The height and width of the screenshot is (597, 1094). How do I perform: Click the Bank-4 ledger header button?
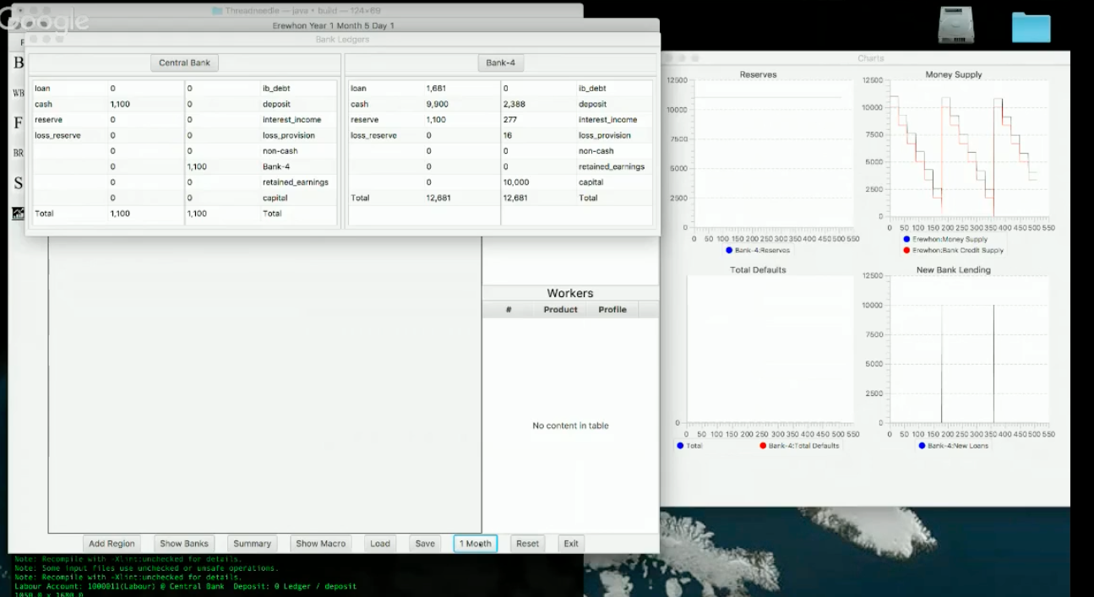(x=500, y=63)
